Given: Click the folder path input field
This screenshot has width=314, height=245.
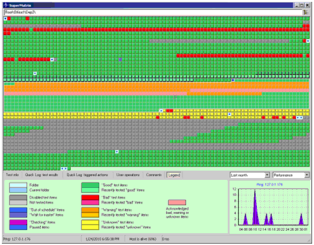Looking at the screenshot, I should [x=153, y=12].
